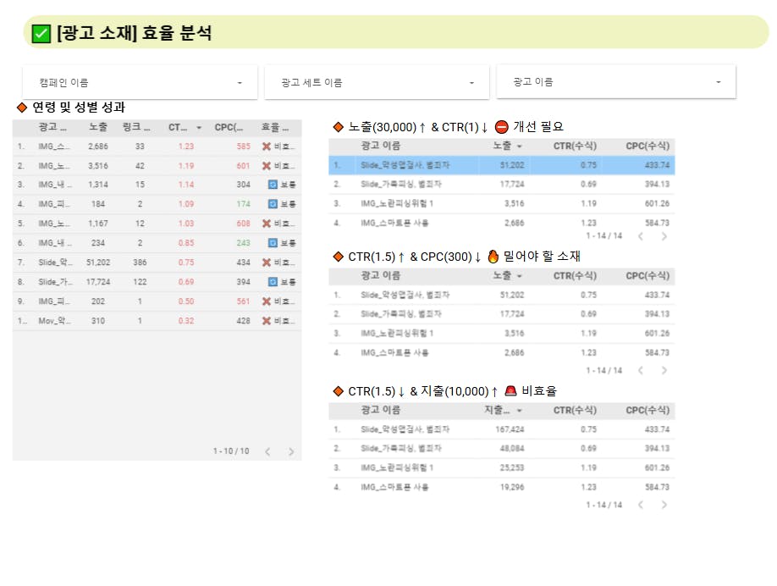Click the link clicks value 386 in the left table

tap(140, 263)
